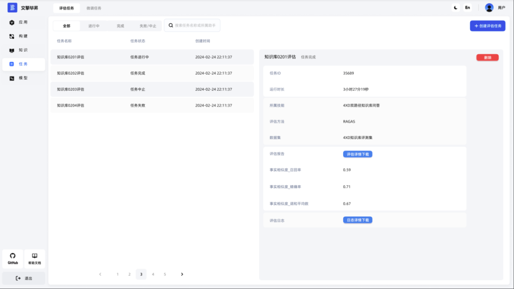Open 模型 in the sidebar
514x289 pixels.
click(x=24, y=78)
